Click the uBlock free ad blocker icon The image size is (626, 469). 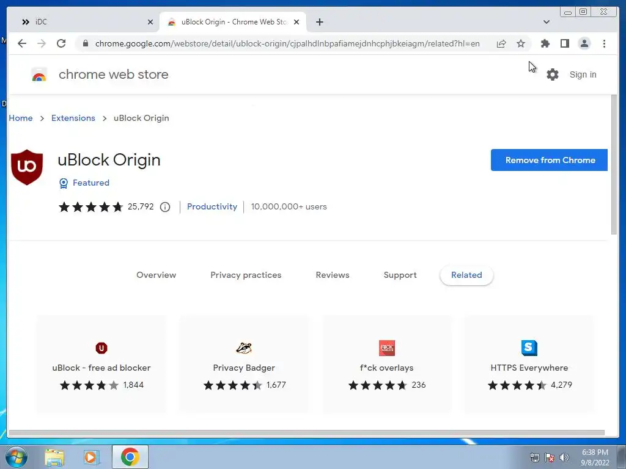coord(101,348)
